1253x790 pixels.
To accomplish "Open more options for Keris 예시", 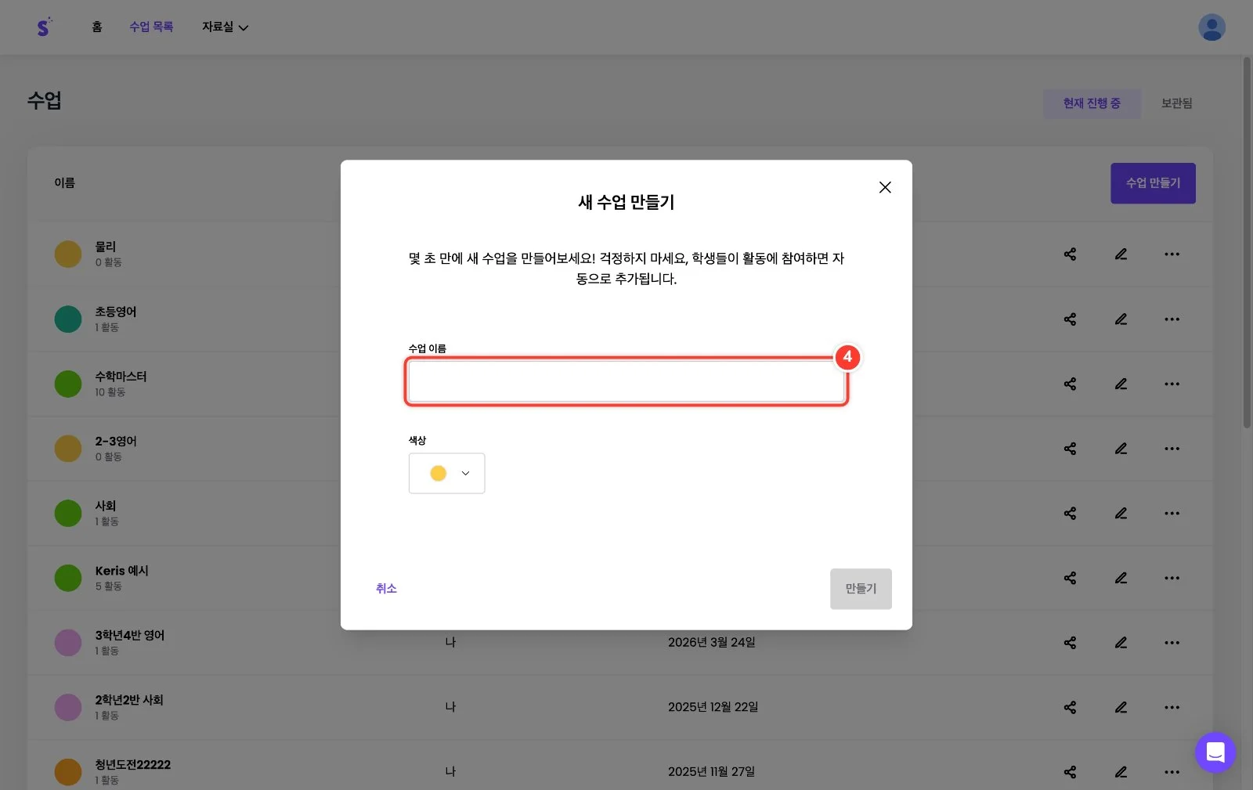I will click(x=1172, y=578).
